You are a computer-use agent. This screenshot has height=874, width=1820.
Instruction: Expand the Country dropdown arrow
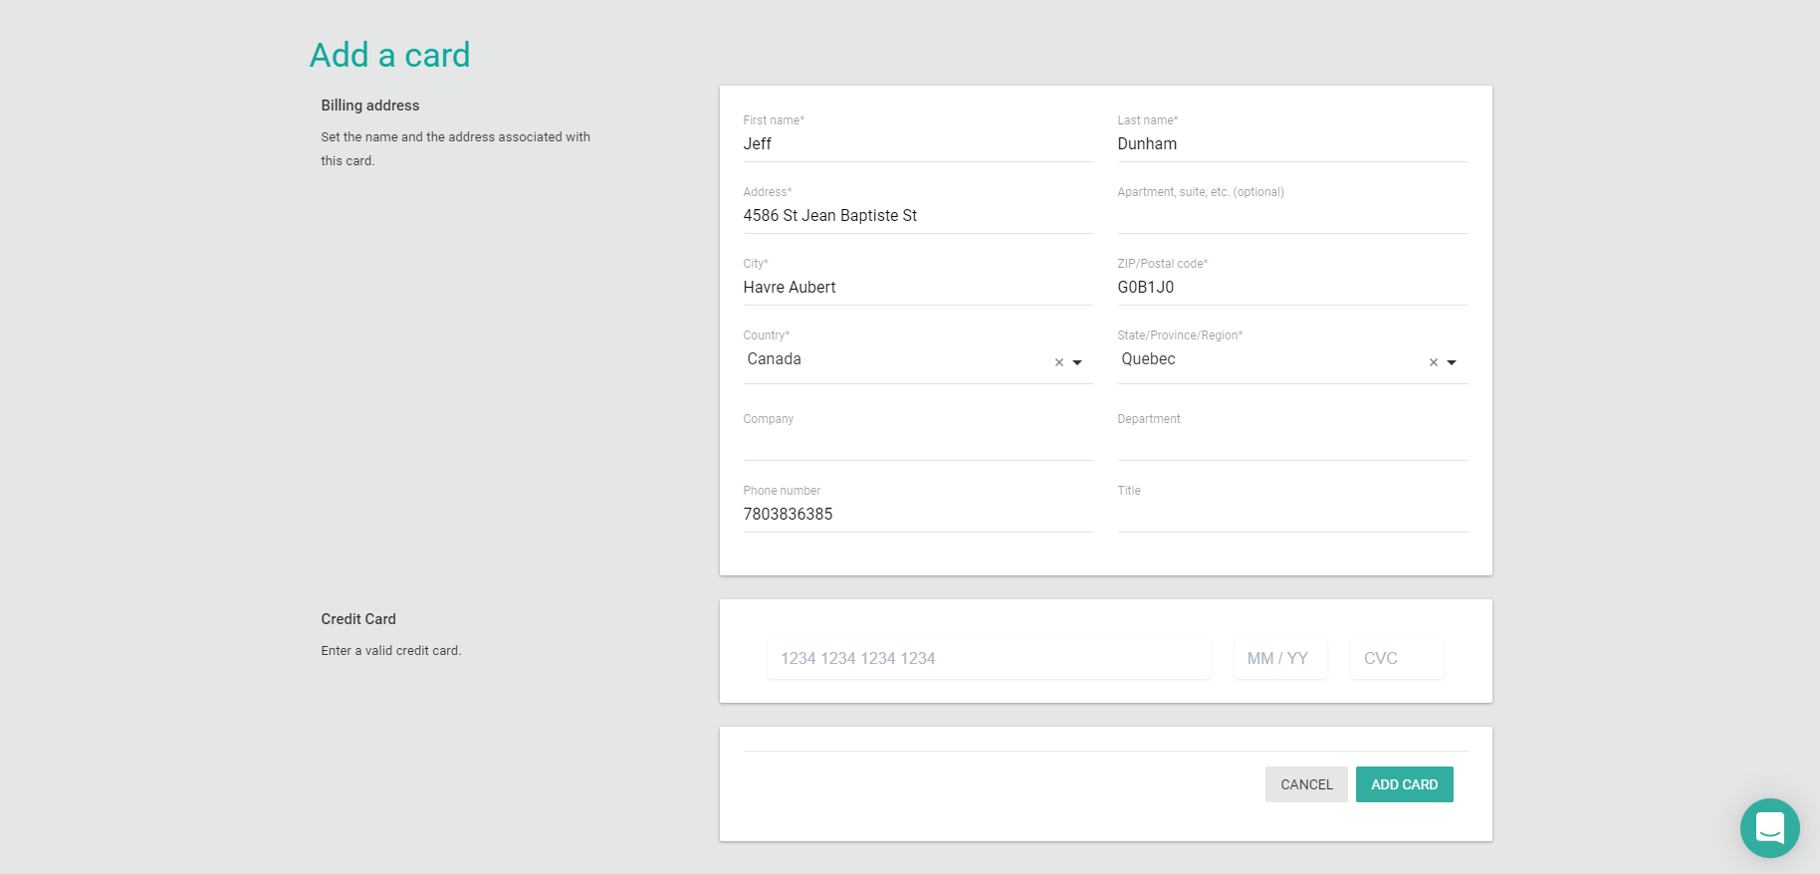[x=1077, y=362]
